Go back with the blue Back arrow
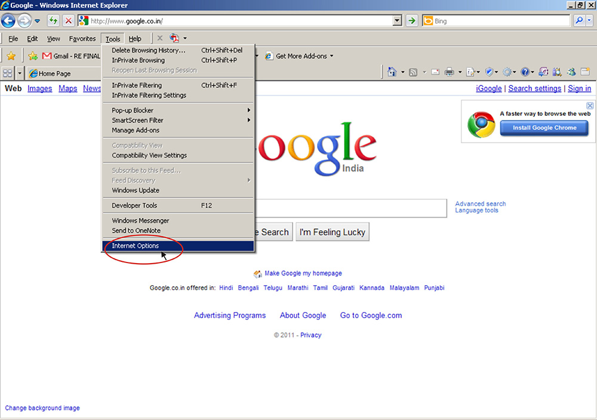This screenshot has width=597, height=420. coord(8,20)
